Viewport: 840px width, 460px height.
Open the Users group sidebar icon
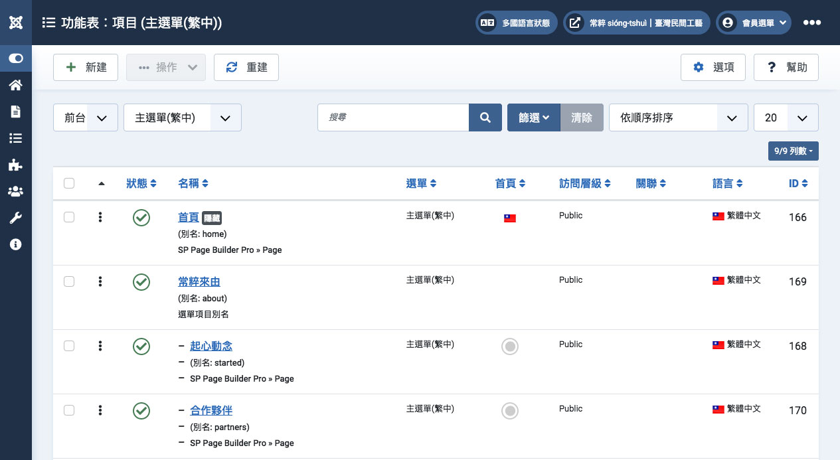point(15,192)
